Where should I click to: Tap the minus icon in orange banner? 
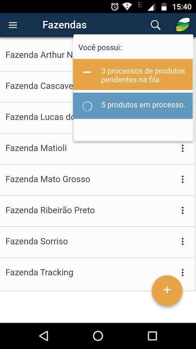[x=87, y=73]
